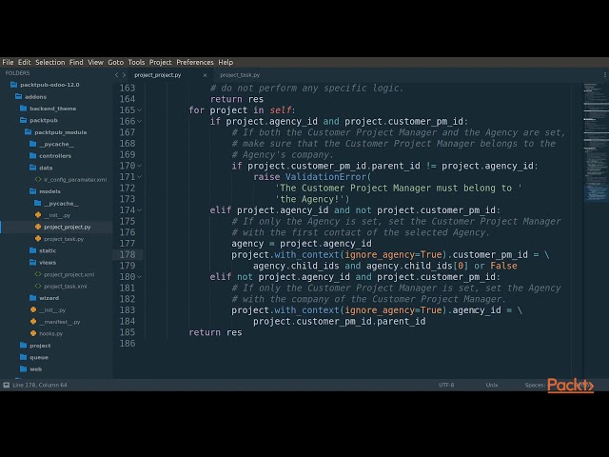Fold code at line 165
The height and width of the screenshot is (457, 609).
click(x=140, y=110)
